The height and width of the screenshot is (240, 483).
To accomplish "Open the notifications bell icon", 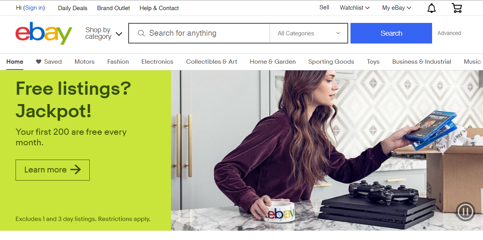I will [x=431, y=8].
